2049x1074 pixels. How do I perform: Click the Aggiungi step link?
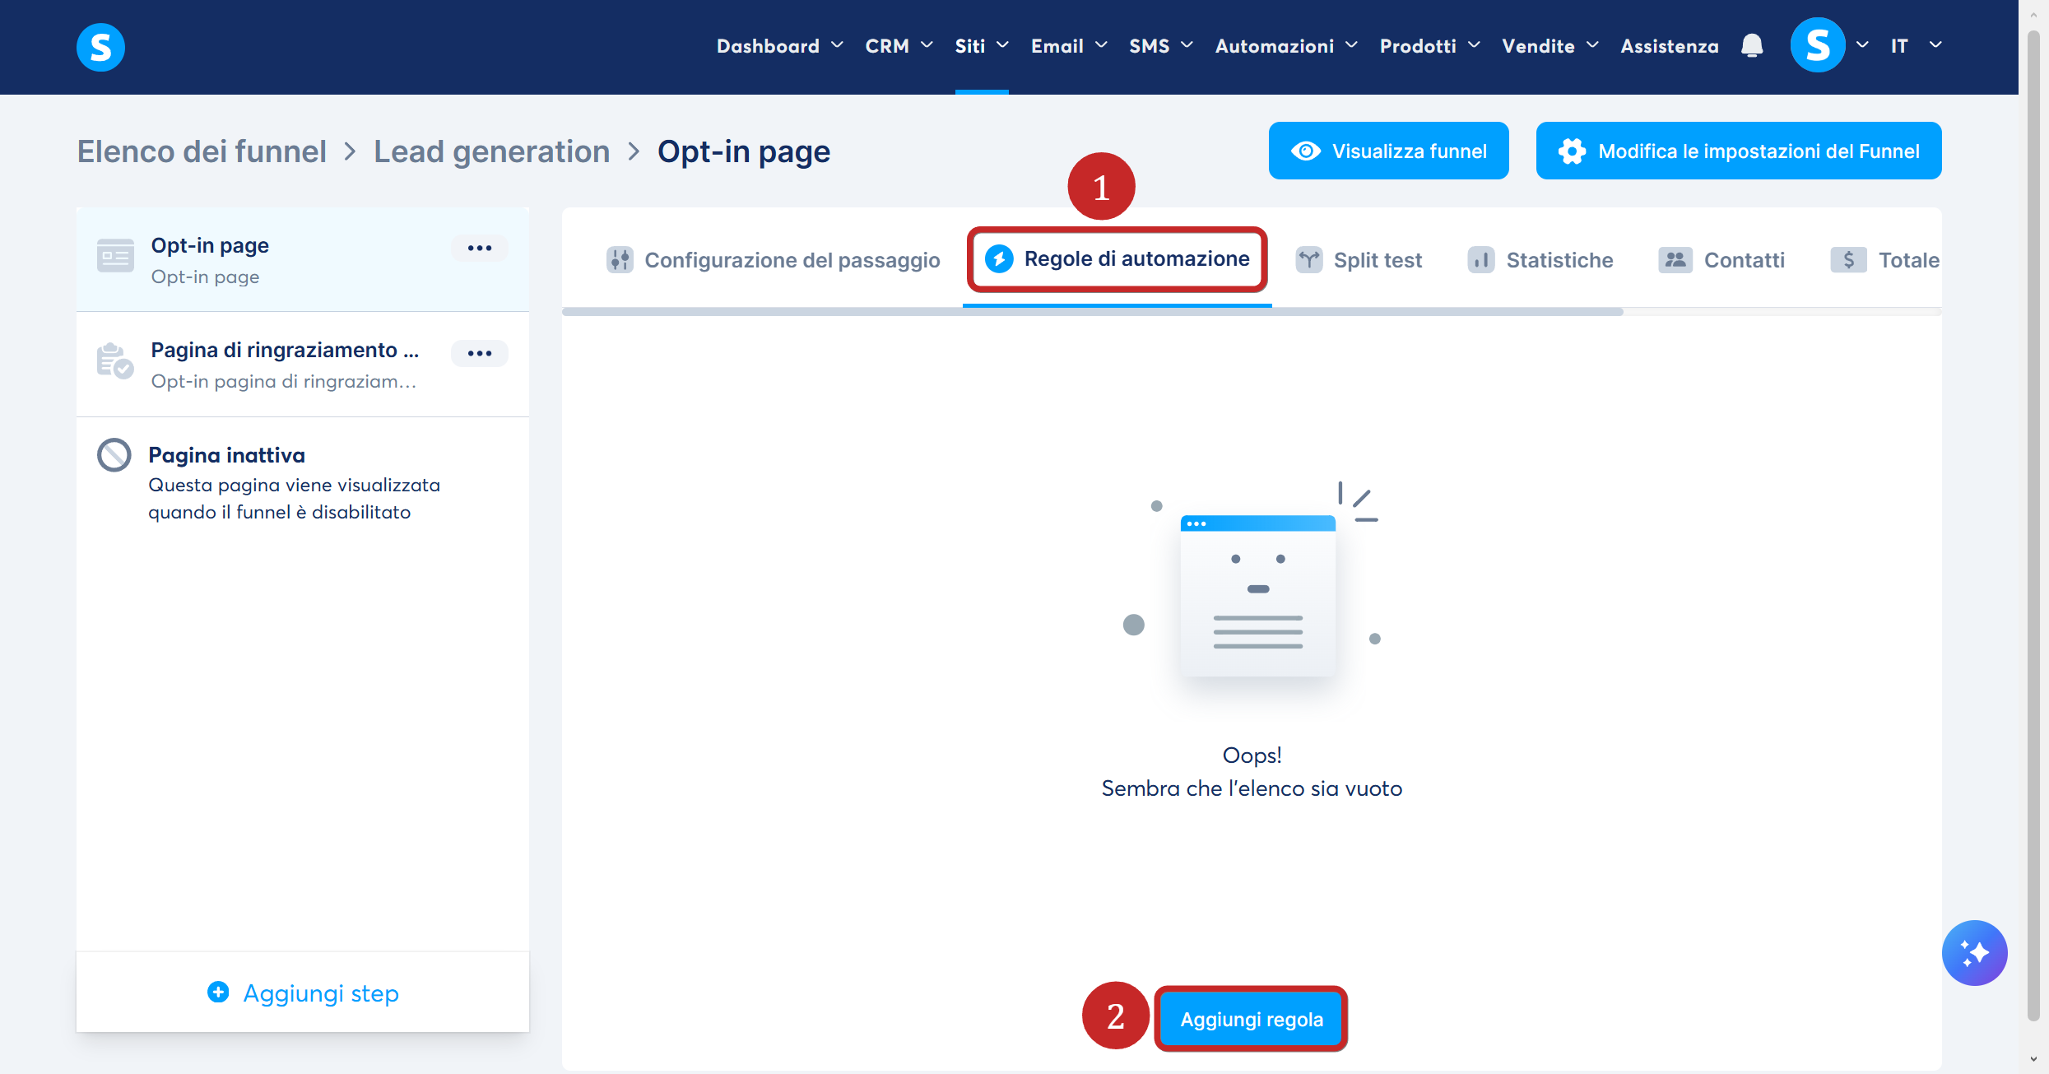pos(303,993)
